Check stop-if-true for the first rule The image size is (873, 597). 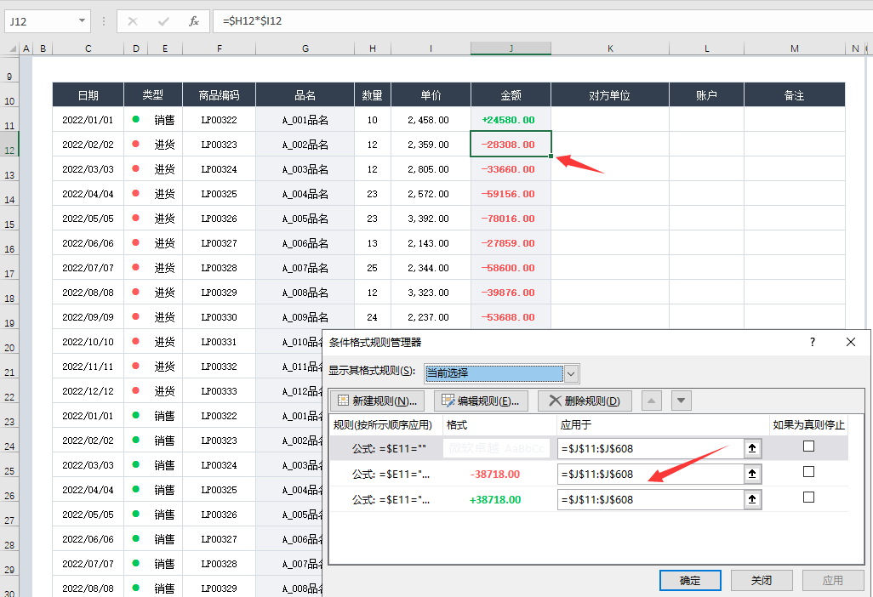pos(808,446)
